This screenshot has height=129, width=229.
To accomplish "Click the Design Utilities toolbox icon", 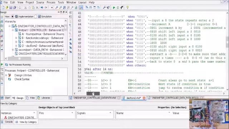I will pyautogui.click(x=10, y=75).
